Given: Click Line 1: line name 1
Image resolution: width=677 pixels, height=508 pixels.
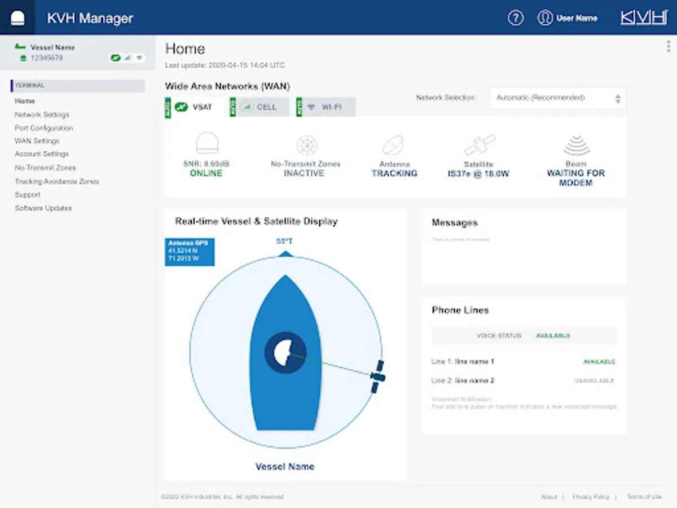Looking at the screenshot, I should (x=463, y=362).
